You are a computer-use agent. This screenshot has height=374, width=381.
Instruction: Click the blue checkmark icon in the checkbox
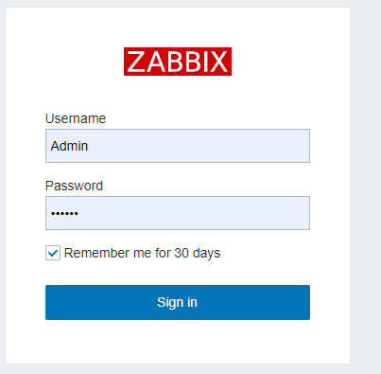pyautogui.click(x=53, y=253)
